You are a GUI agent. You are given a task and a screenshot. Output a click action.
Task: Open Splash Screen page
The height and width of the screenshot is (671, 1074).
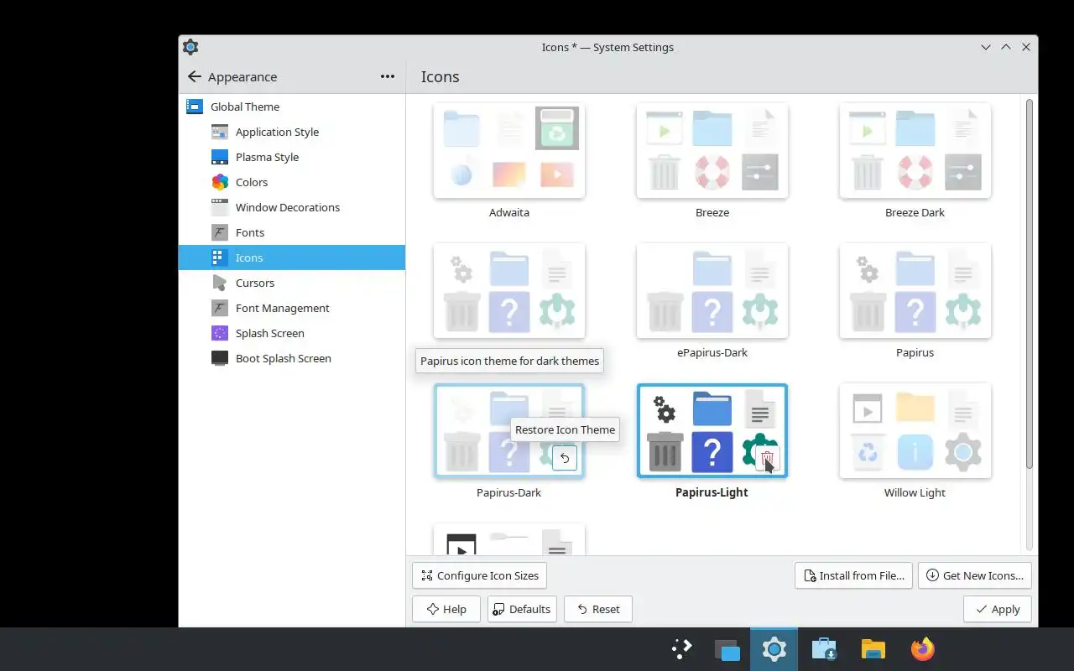click(292, 333)
